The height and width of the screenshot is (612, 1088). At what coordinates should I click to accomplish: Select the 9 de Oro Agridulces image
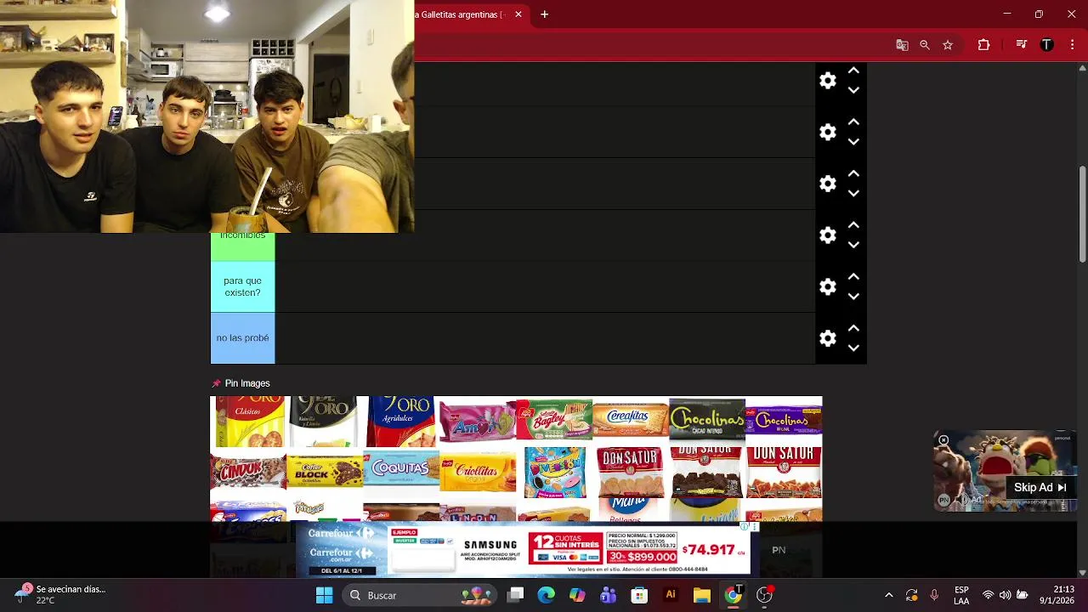pyautogui.click(x=401, y=422)
